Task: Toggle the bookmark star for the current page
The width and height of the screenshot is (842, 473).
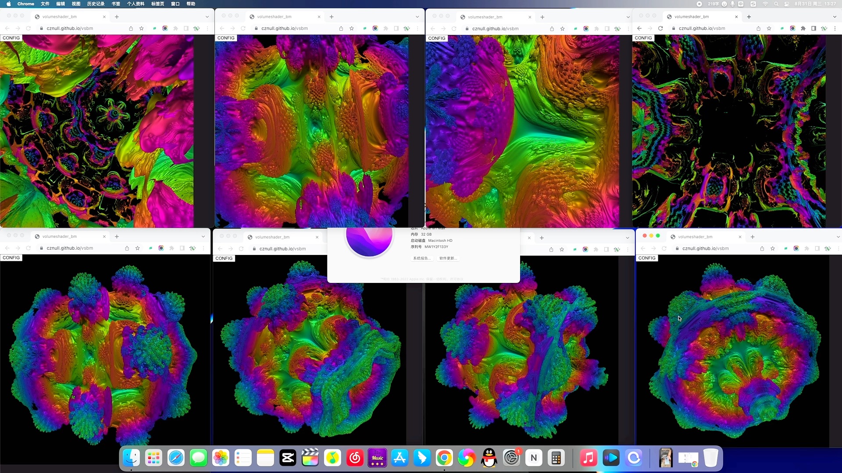Action: pyautogui.click(x=770, y=28)
